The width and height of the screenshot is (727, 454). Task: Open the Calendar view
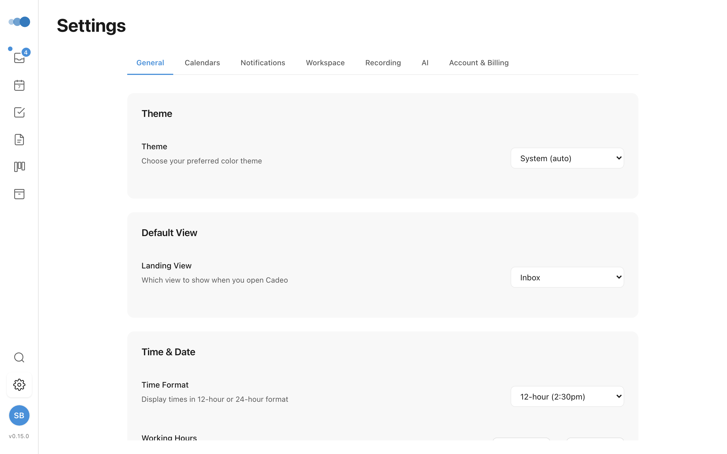19,85
